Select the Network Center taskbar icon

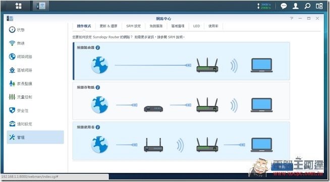(41, 6)
